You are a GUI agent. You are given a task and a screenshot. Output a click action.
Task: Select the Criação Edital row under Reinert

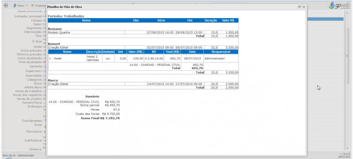click(86, 47)
